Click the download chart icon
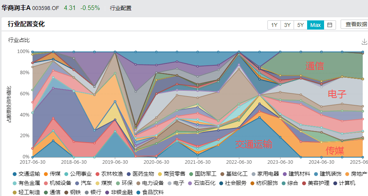The image size is (368, 196). tap(364, 42)
